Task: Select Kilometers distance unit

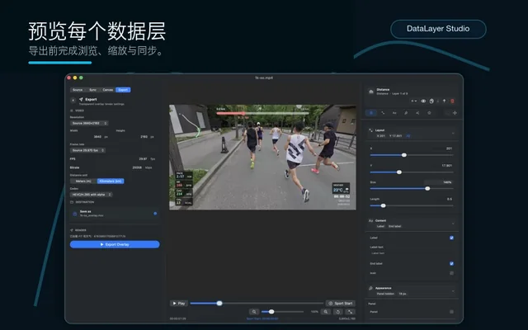Action: click(x=111, y=181)
